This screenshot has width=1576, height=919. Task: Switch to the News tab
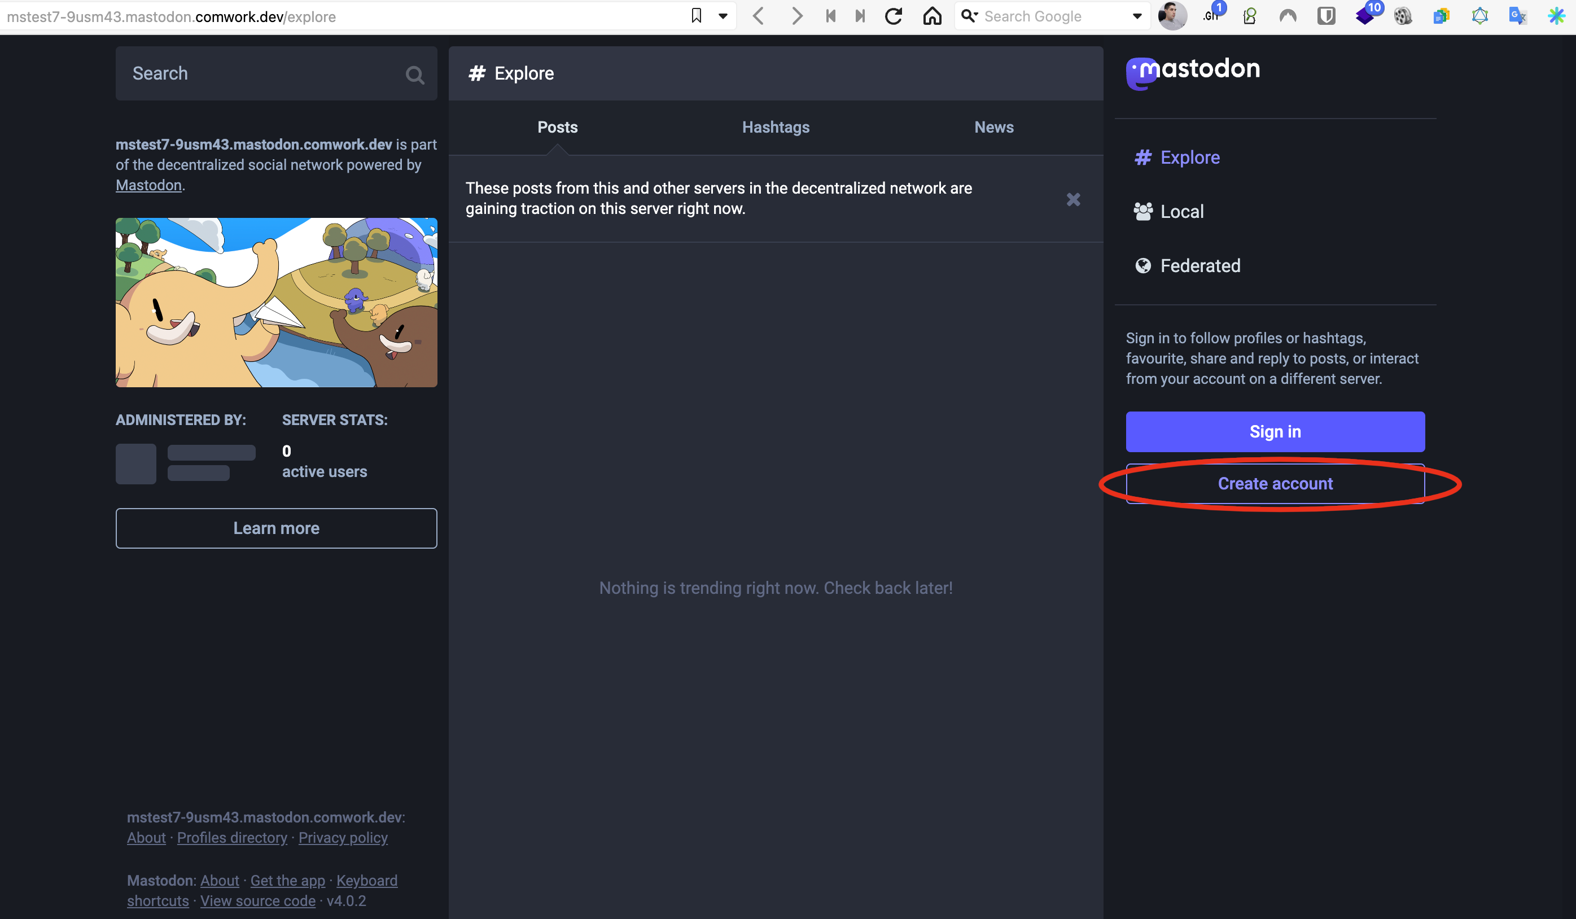pyautogui.click(x=994, y=127)
